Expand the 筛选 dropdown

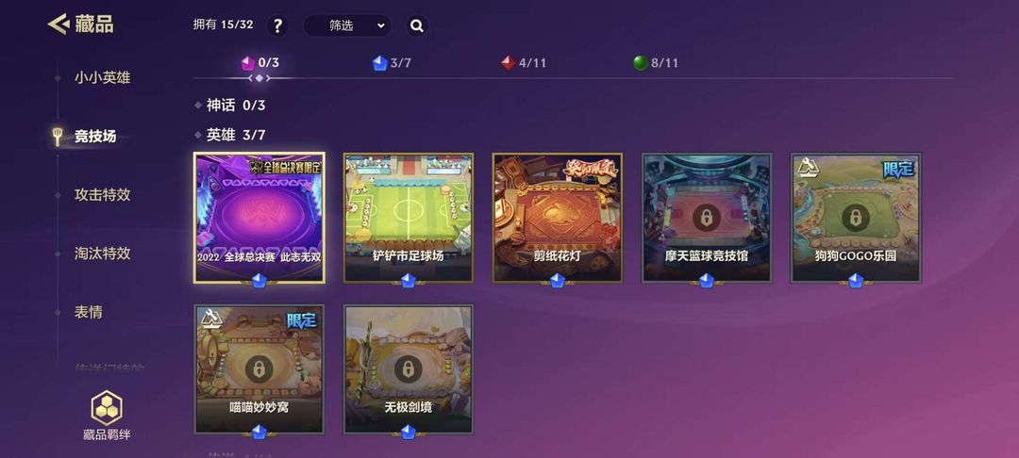pos(347,26)
